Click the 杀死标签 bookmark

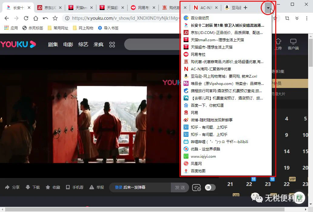pyautogui.click(x=33, y=28)
